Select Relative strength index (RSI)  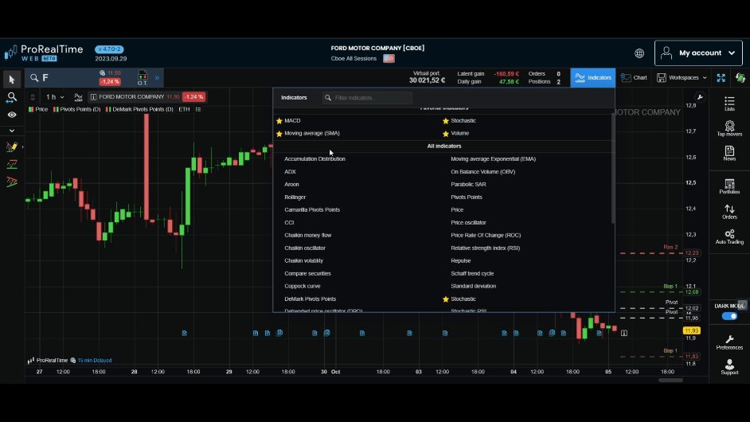485,248
